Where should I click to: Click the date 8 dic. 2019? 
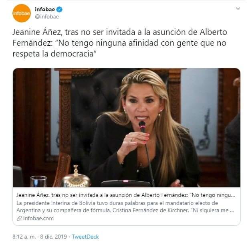point(53,237)
